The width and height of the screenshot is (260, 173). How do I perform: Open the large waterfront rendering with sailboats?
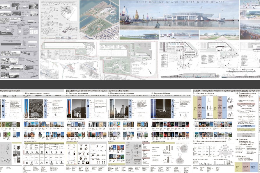(179, 17)
